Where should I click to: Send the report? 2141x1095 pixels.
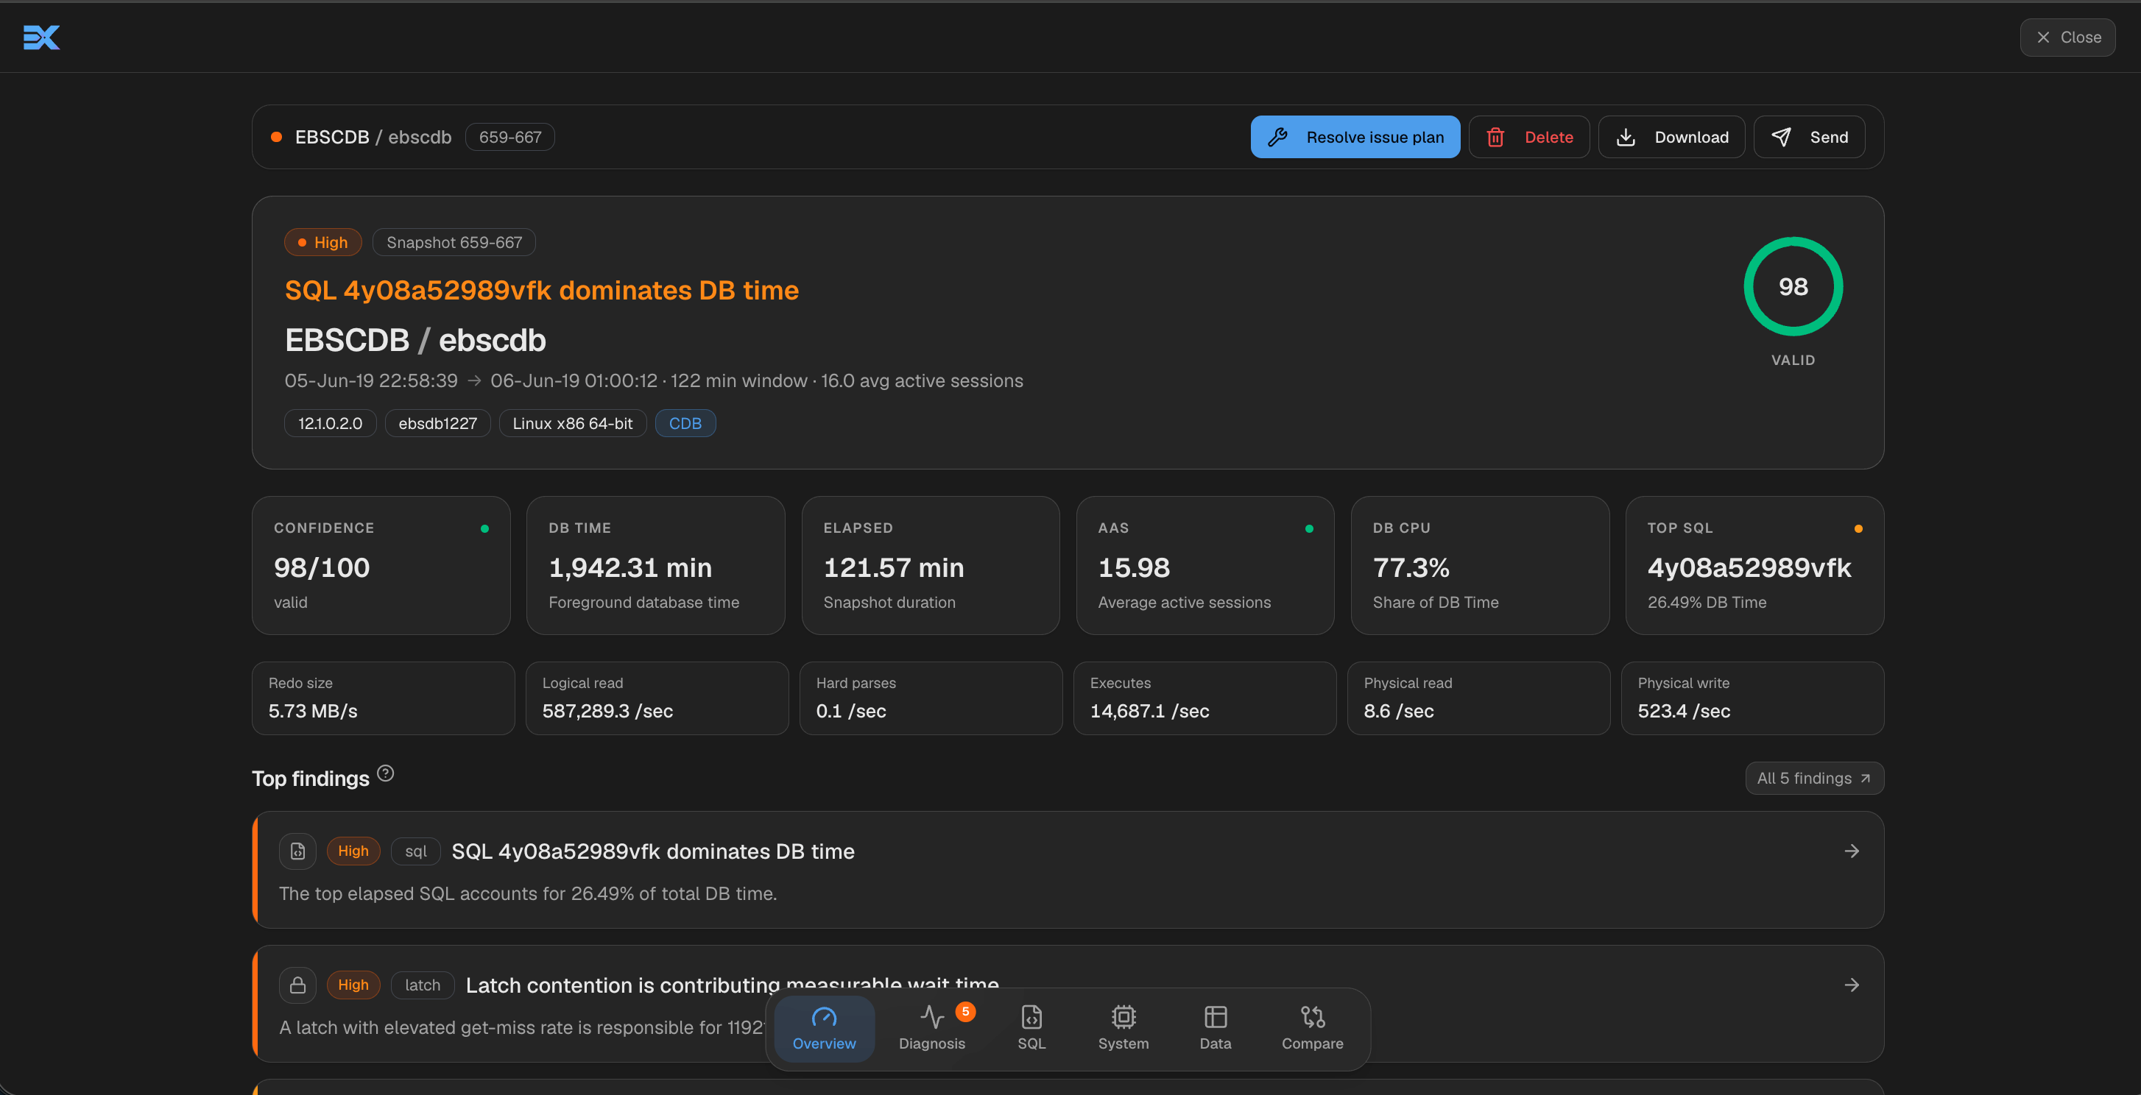pyautogui.click(x=1810, y=137)
